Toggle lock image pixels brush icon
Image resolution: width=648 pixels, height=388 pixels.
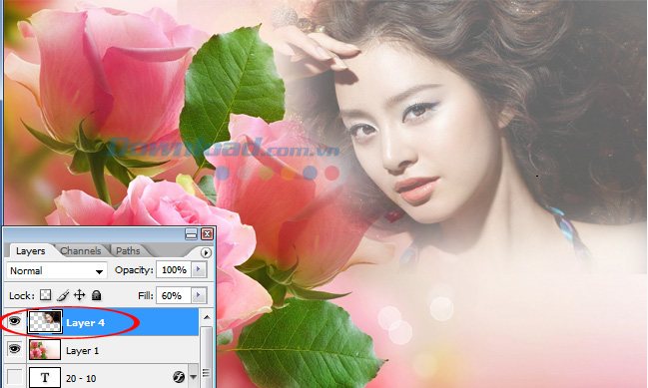coord(63,295)
